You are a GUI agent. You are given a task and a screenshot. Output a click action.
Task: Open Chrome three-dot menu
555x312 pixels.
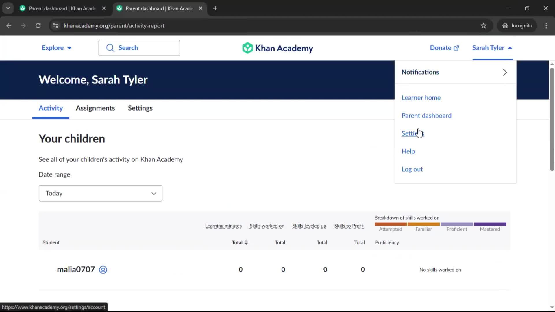pyautogui.click(x=546, y=26)
